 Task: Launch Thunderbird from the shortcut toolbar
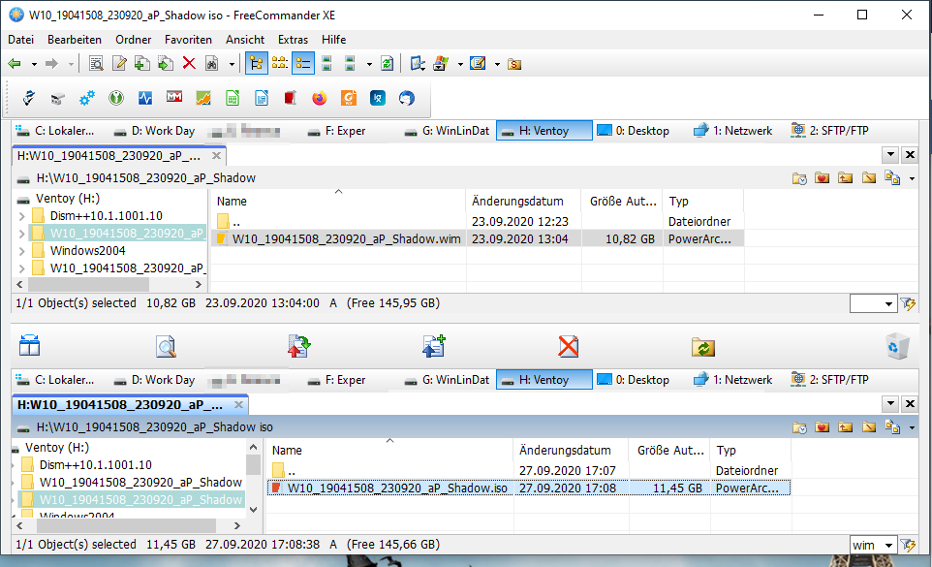coord(407,98)
